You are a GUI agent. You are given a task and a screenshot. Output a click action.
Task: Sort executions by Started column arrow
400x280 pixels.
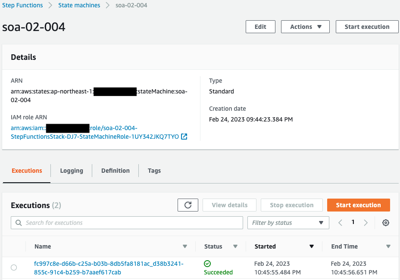click(x=312, y=246)
